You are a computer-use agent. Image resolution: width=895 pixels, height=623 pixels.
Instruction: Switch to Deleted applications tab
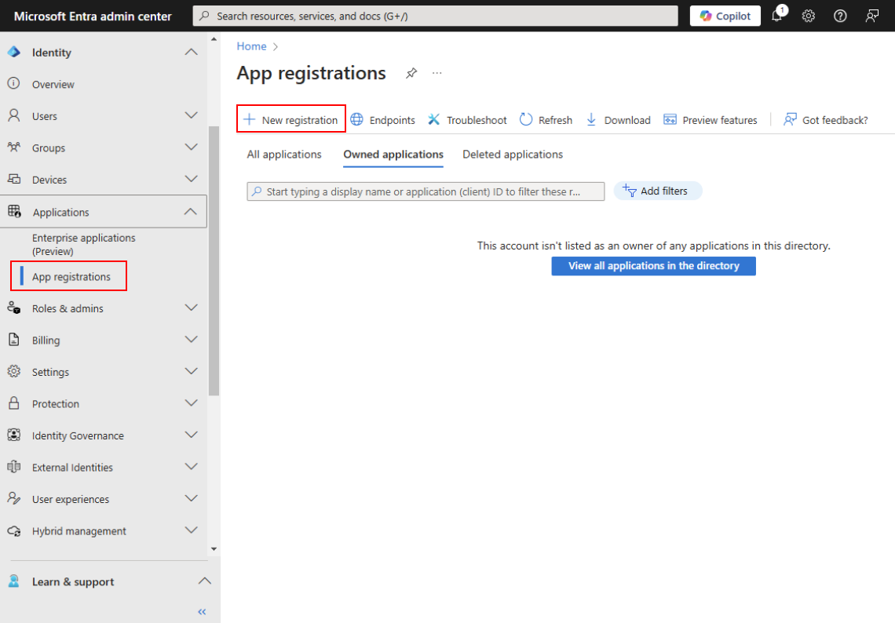(x=513, y=155)
